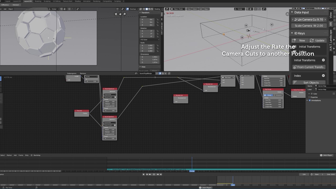
Task: Add a new workspace with plus icon
Action: (x=124, y=1)
